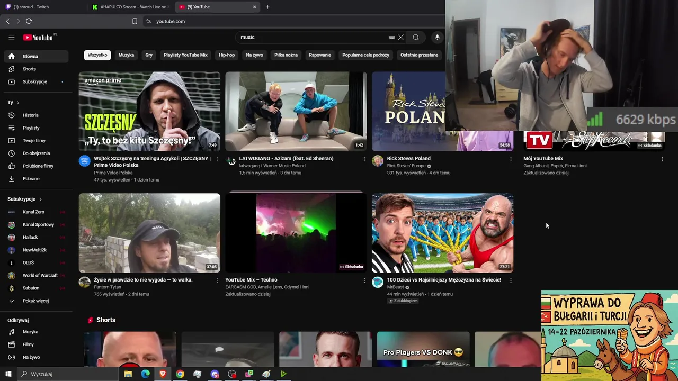Open Kanał Sportowy subscription channel

click(36, 224)
